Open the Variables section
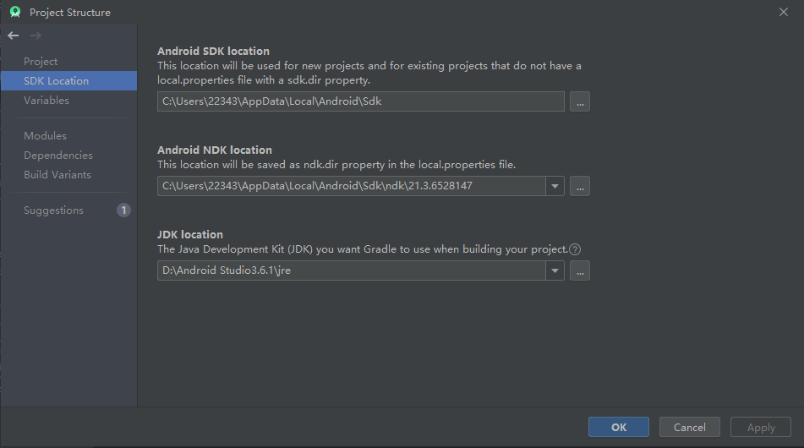This screenshot has width=804, height=448. [68, 101]
